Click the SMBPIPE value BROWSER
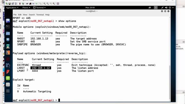The width and height of the screenshot is (185, 104). [36, 44]
